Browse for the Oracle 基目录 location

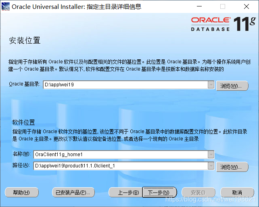click(x=232, y=86)
